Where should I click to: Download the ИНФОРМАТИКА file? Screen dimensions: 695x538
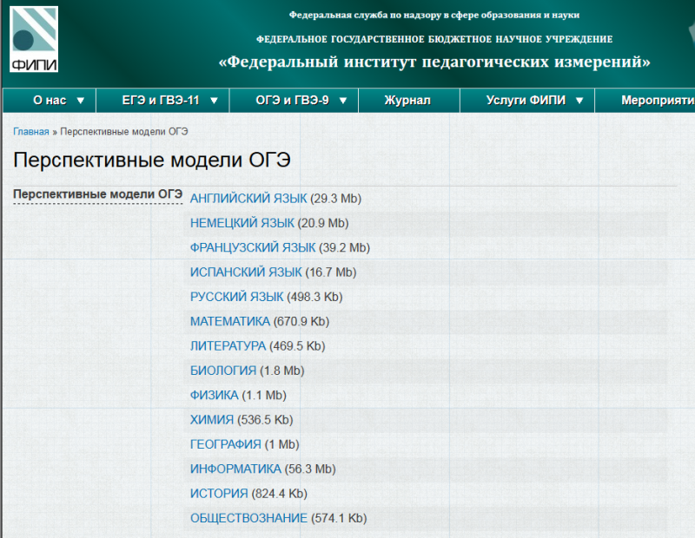235,469
